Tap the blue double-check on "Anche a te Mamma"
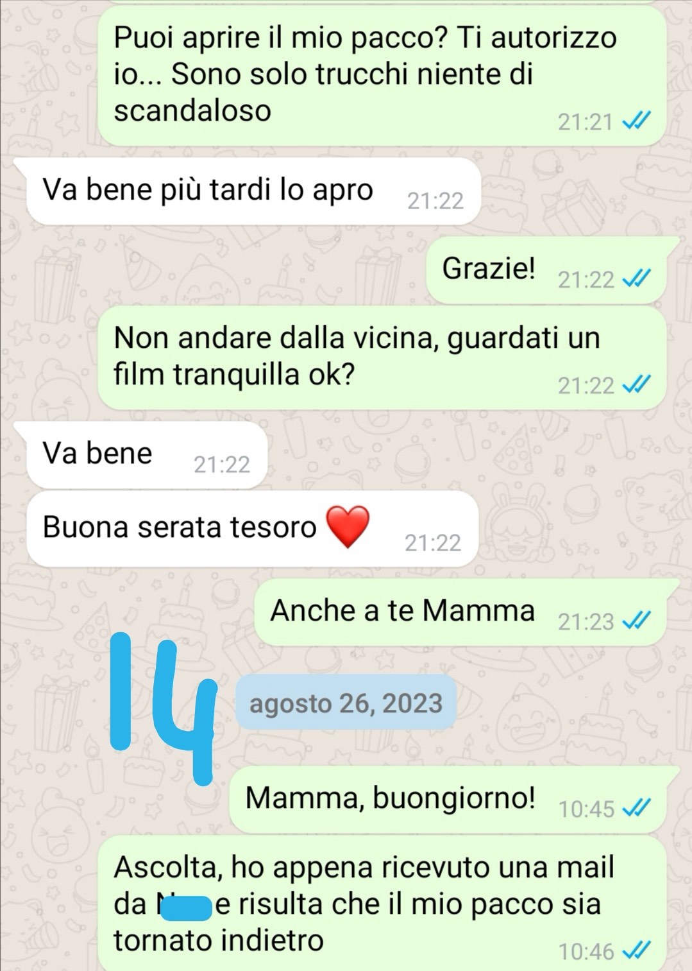This screenshot has width=692, height=971. pos(637,621)
